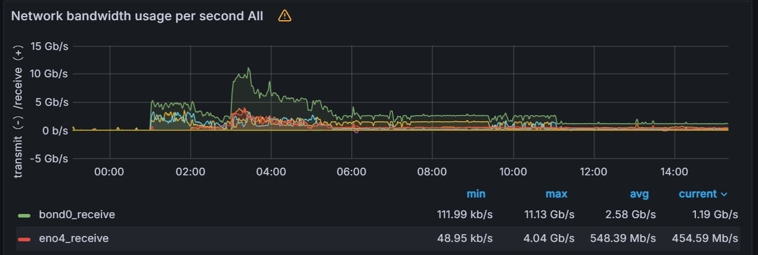Click the 00:00 time axis label
758x255 pixels.
[x=109, y=172]
